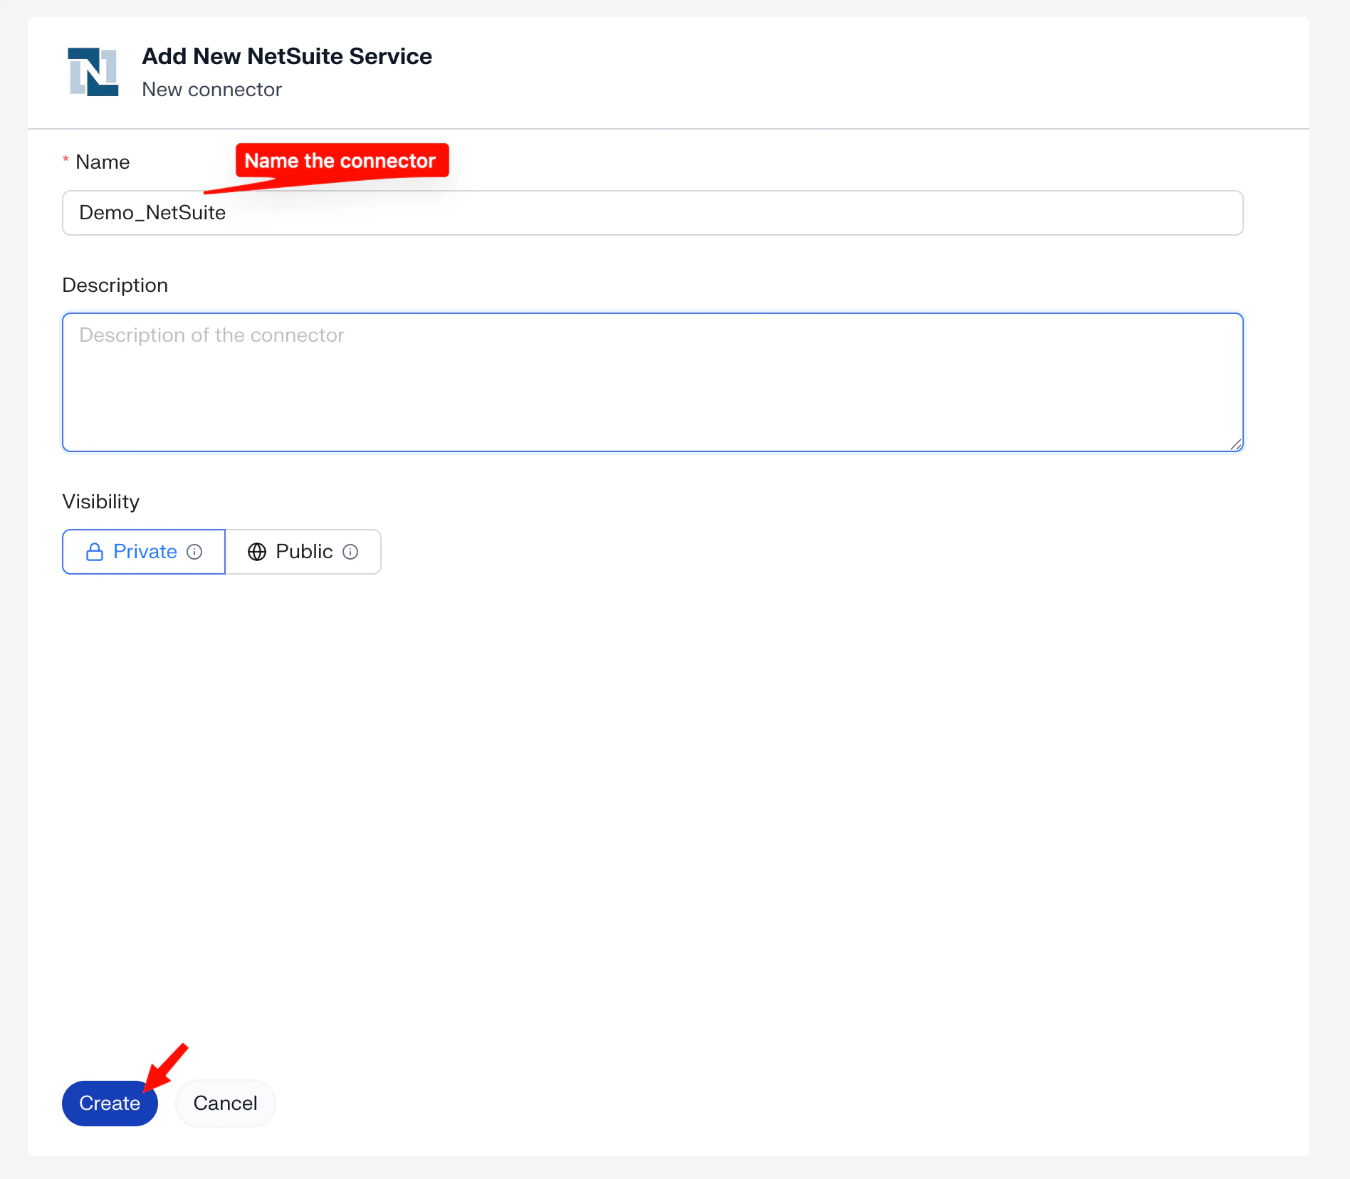Click the 'New connector' subtitle
Viewport: 1350px width, 1179px height.
pyautogui.click(x=212, y=90)
